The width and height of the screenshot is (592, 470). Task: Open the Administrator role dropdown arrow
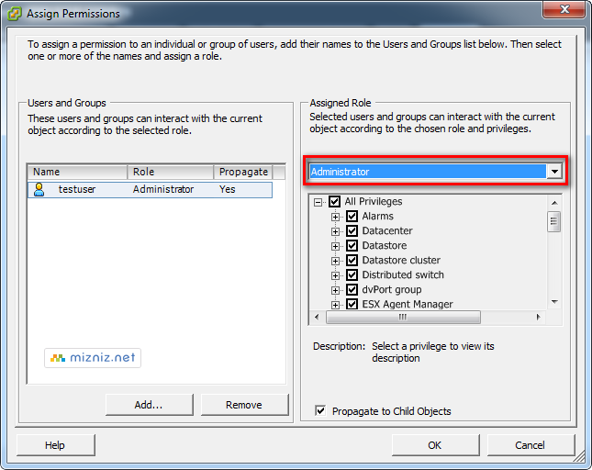tap(554, 172)
